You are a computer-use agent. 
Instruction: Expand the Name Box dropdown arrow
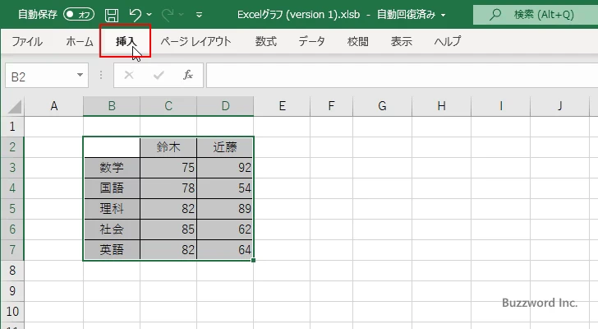tap(80, 75)
